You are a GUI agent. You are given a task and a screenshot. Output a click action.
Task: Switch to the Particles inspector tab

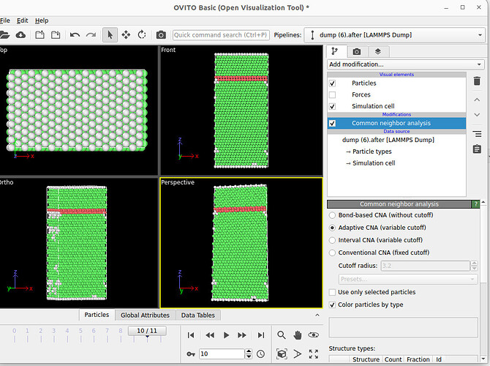[x=97, y=315]
